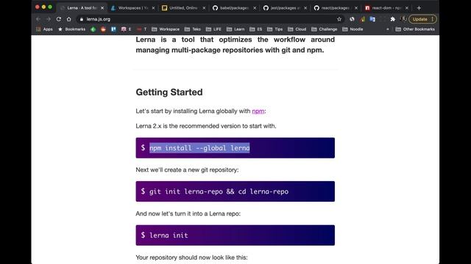Viewport: 471px width, 264px height.
Task: Expand the ES bookmark folder
Action: 256,29
